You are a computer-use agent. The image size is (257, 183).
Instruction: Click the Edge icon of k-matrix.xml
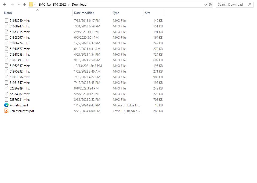point(6,105)
